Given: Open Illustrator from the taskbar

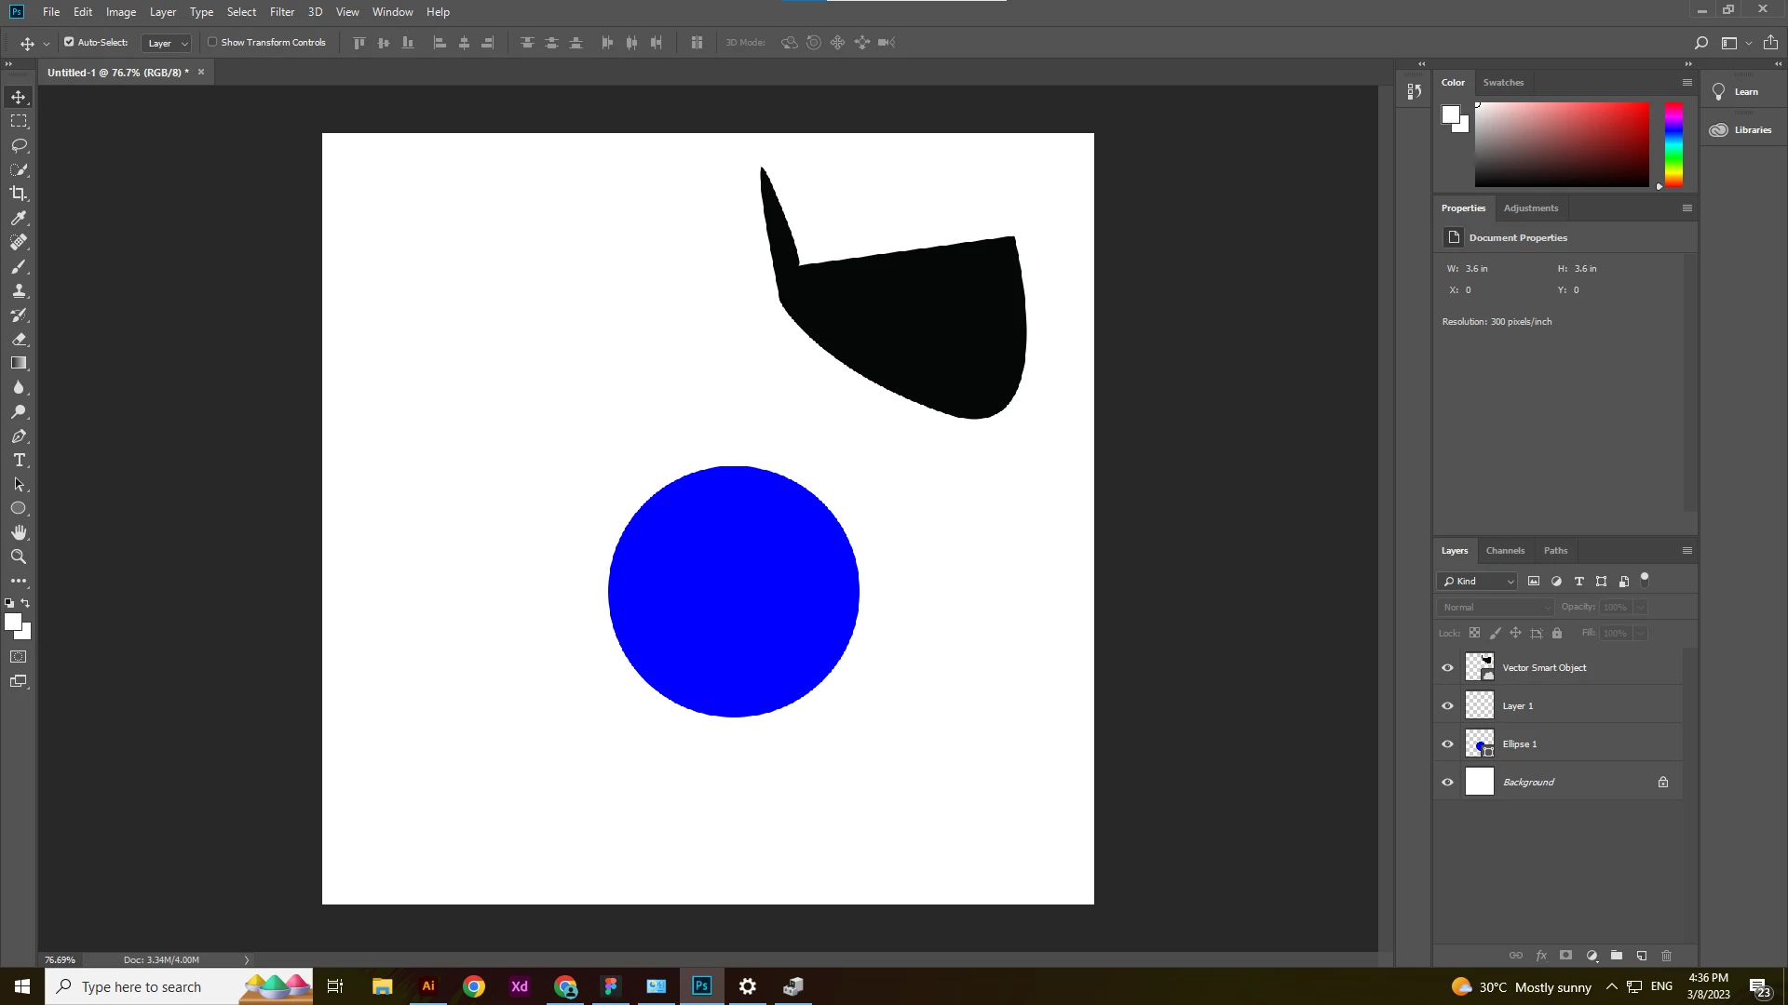Looking at the screenshot, I should (x=428, y=986).
